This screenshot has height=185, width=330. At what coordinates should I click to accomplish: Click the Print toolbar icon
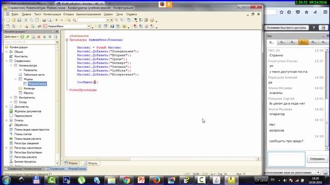tap(44, 20)
